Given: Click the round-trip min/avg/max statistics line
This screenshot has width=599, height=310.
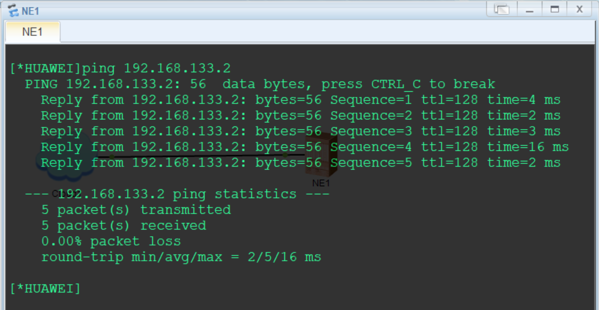Looking at the screenshot, I should [x=181, y=258].
